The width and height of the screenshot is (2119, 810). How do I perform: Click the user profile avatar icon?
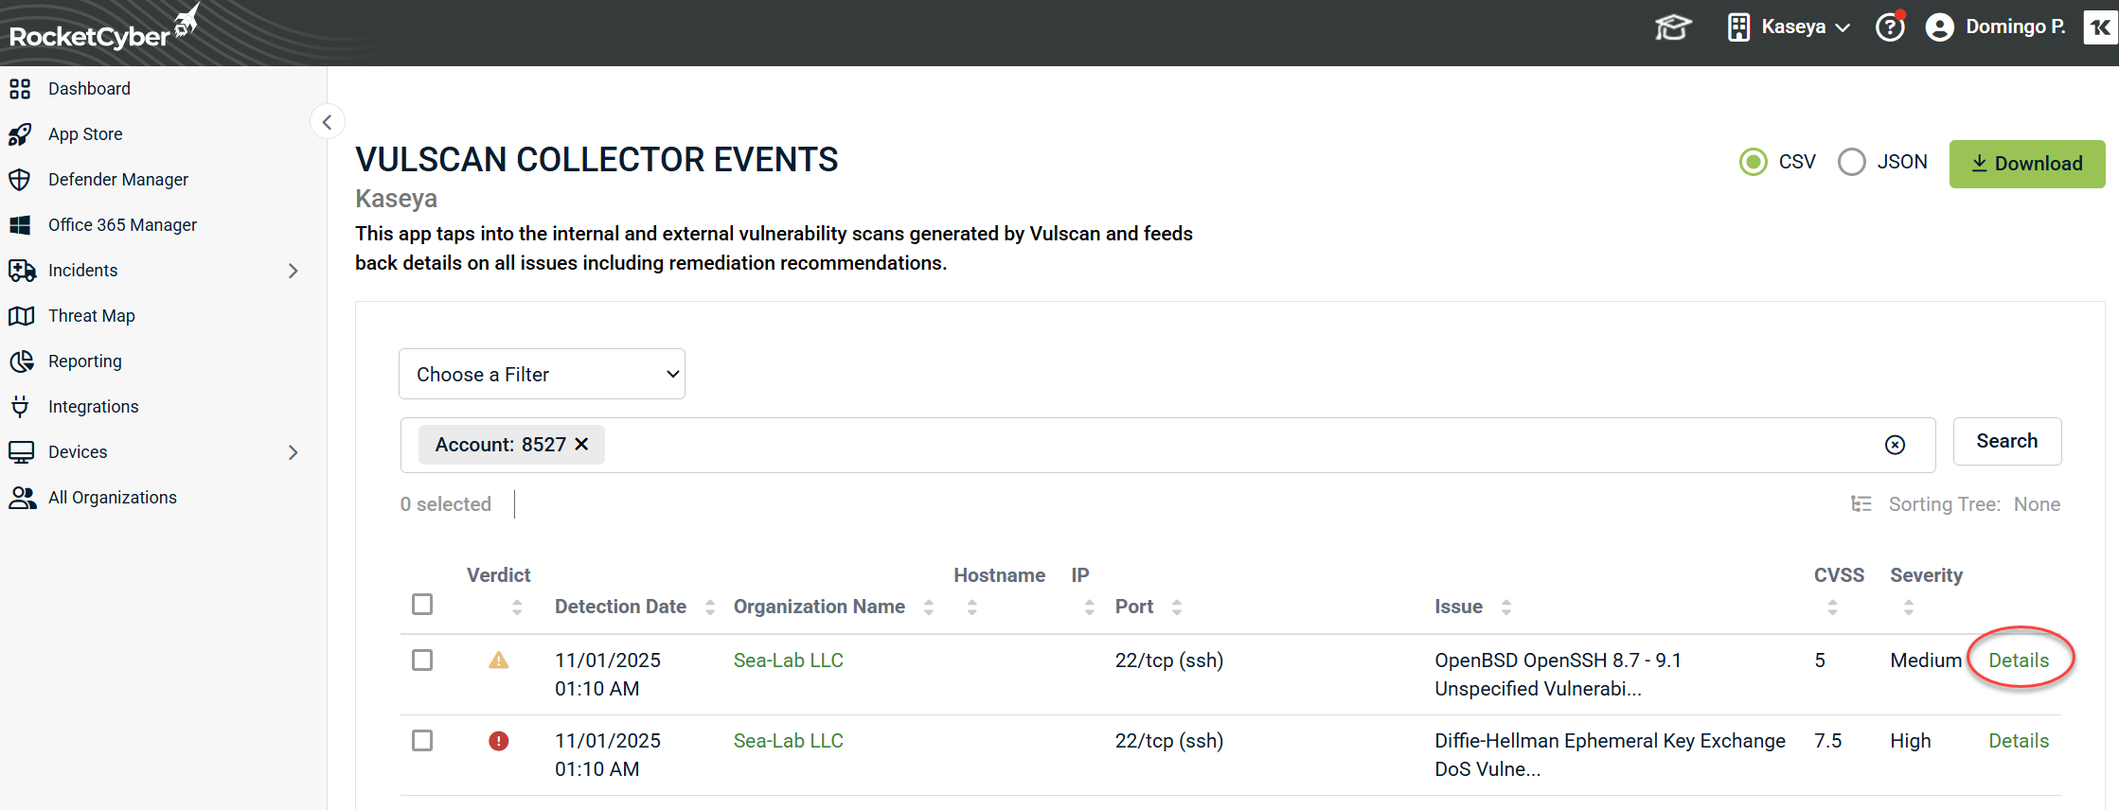point(1939,27)
